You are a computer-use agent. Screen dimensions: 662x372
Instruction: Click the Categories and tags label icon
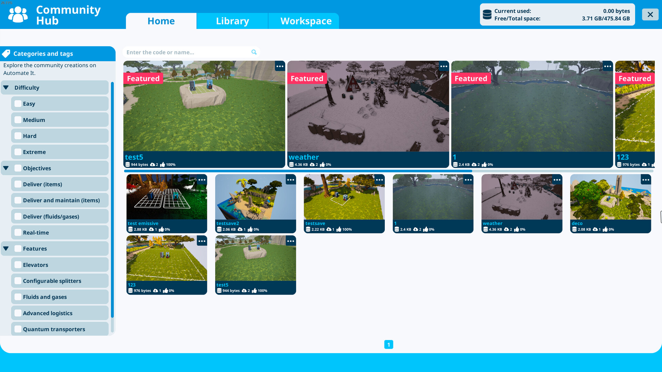[x=6, y=53]
